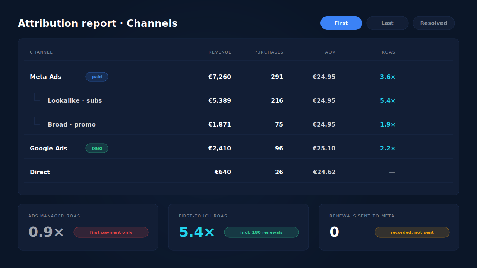This screenshot has height=268, width=477.
Task: Click the first payment only badge
Action: tap(111, 232)
